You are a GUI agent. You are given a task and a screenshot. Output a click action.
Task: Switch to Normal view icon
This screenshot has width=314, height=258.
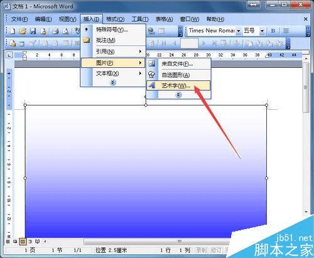8,242
